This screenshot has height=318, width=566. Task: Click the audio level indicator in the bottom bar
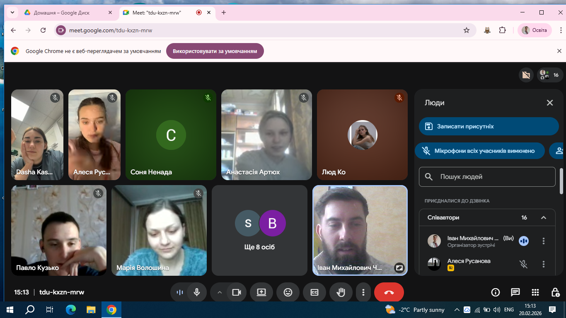click(180, 292)
